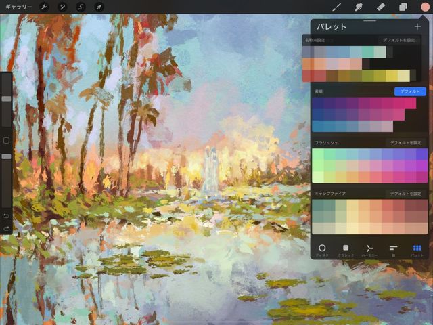Select the Smudge finger tool
This screenshot has height=325, width=433.
(x=359, y=7)
